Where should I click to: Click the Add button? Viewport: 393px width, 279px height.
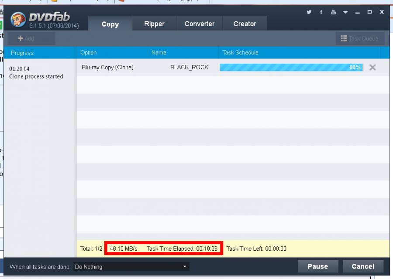pyautogui.click(x=26, y=38)
